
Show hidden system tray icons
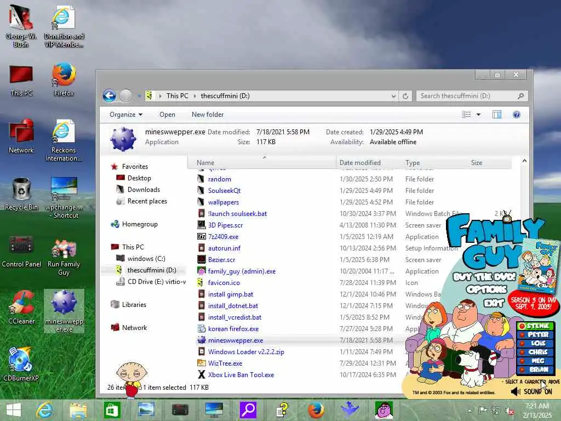click(x=470, y=410)
